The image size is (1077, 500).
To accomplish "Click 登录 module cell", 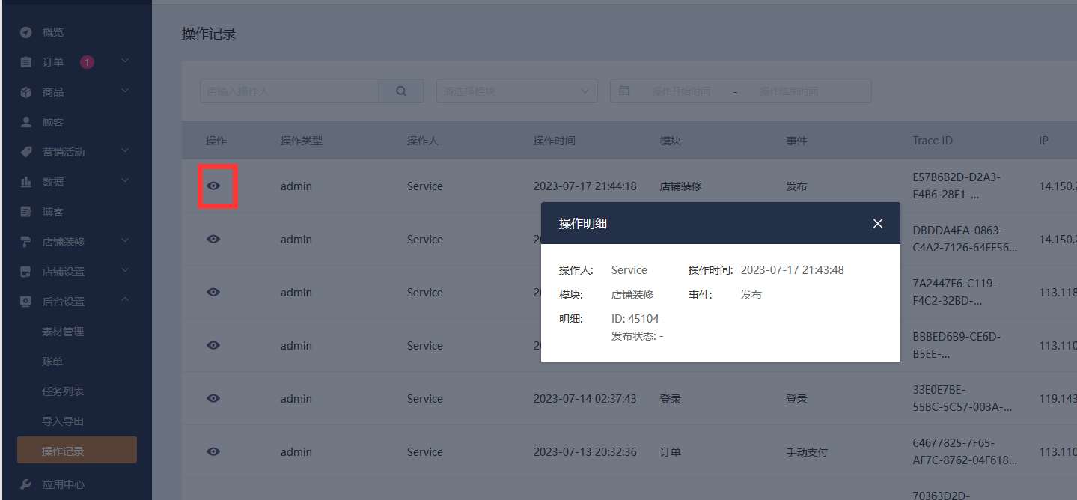I will point(671,399).
